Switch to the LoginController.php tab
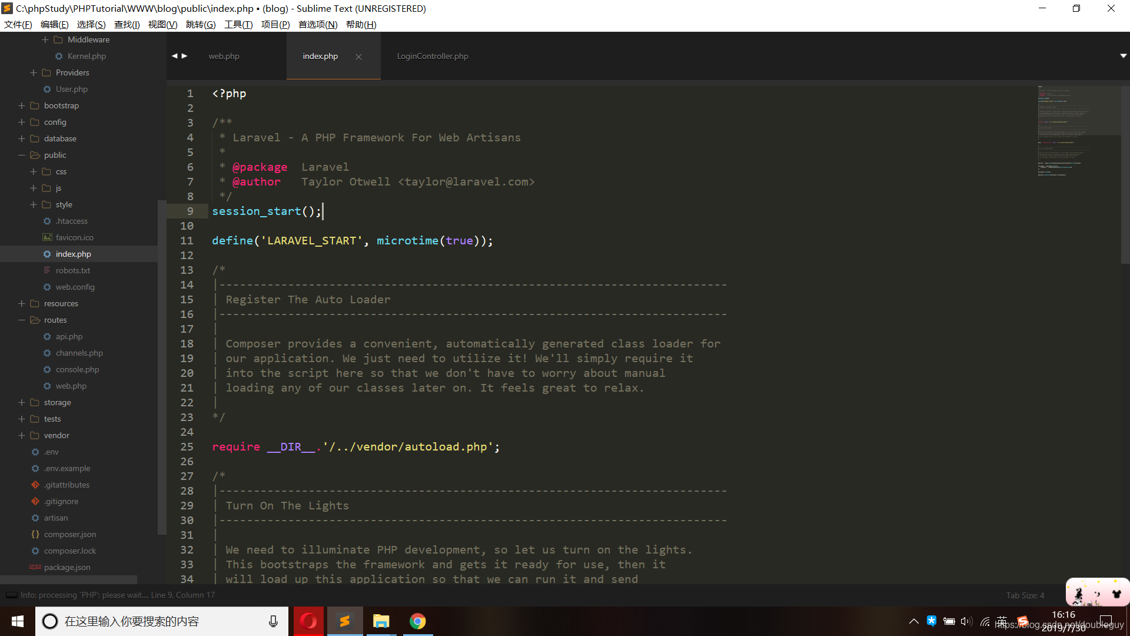1130x636 pixels. (433, 56)
